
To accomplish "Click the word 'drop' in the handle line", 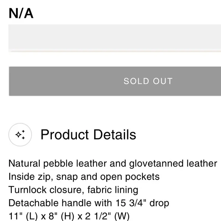I will point(159,203).
